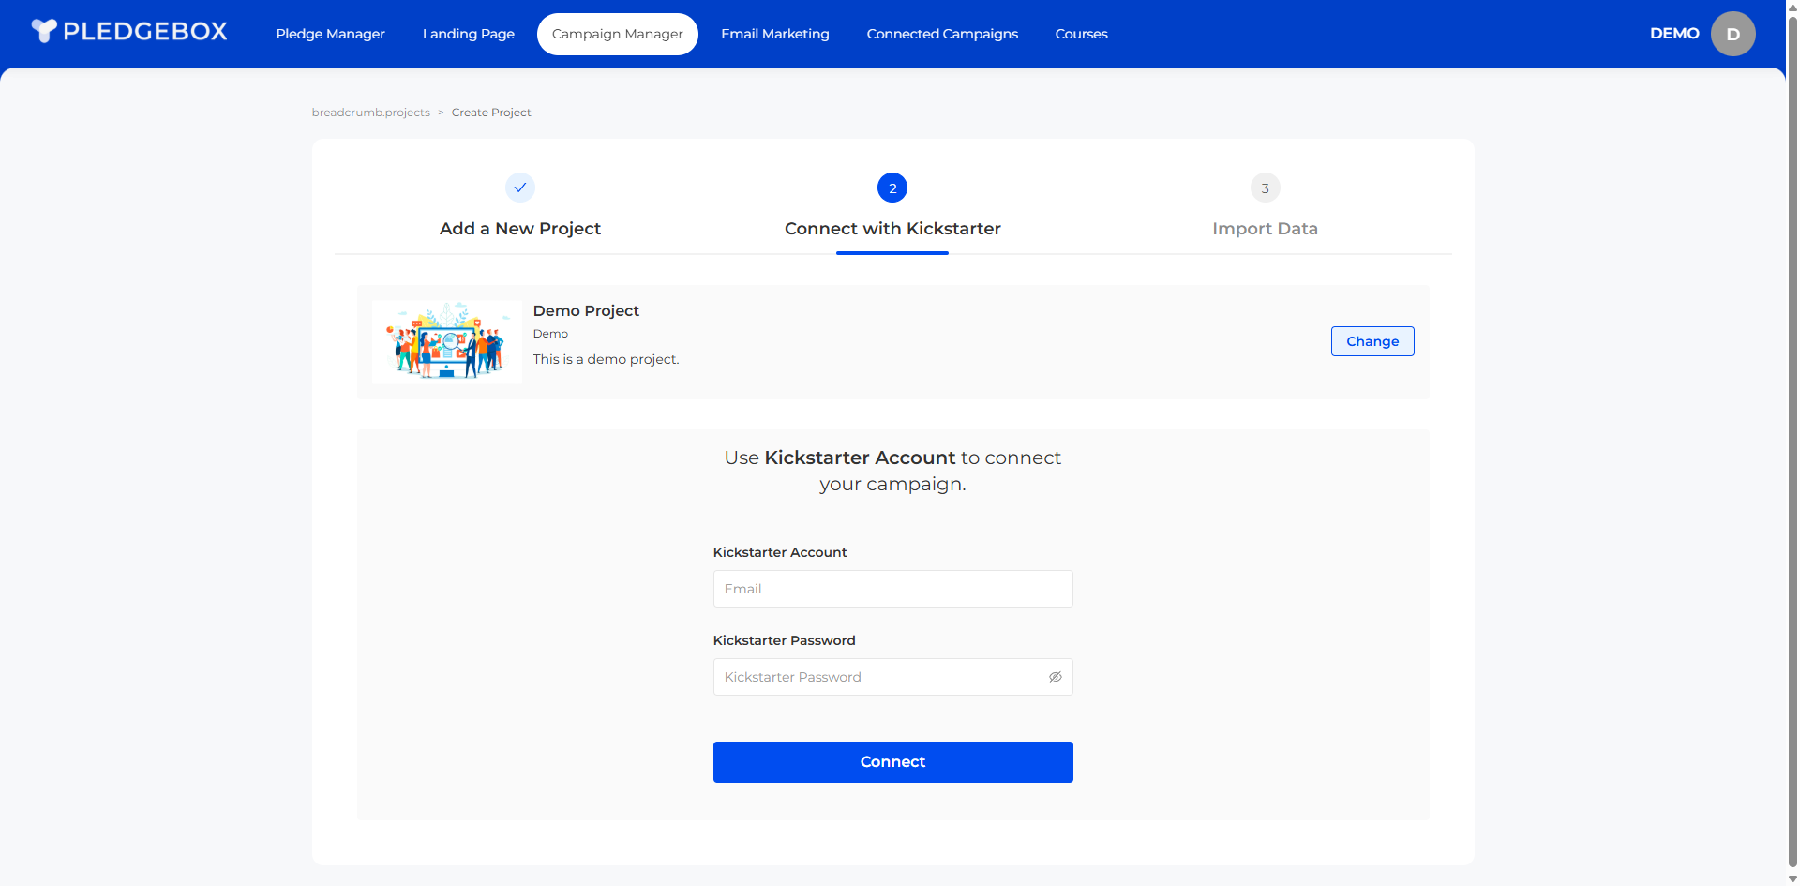The width and height of the screenshot is (1800, 886).
Task: Focus the Kickstarter Password field
Action: 892,677
